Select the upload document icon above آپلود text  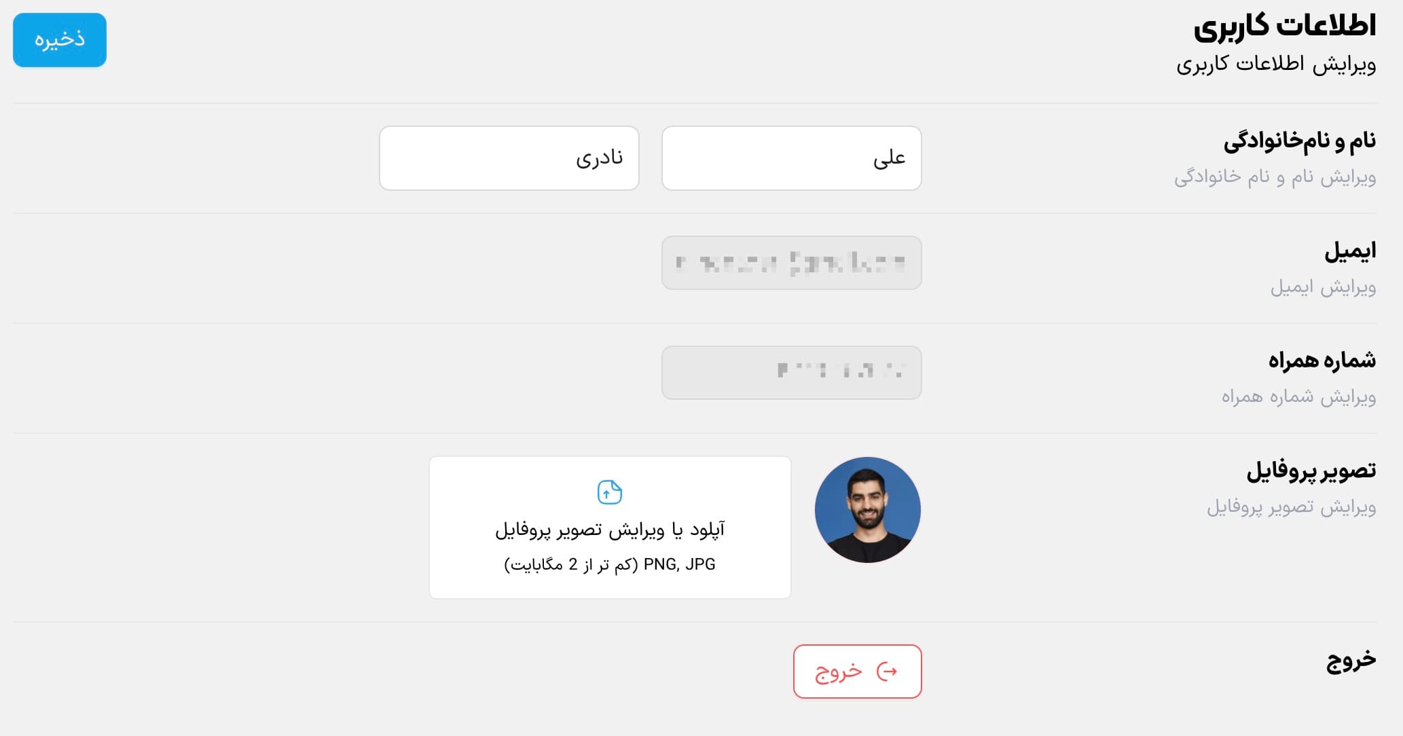click(x=609, y=492)
